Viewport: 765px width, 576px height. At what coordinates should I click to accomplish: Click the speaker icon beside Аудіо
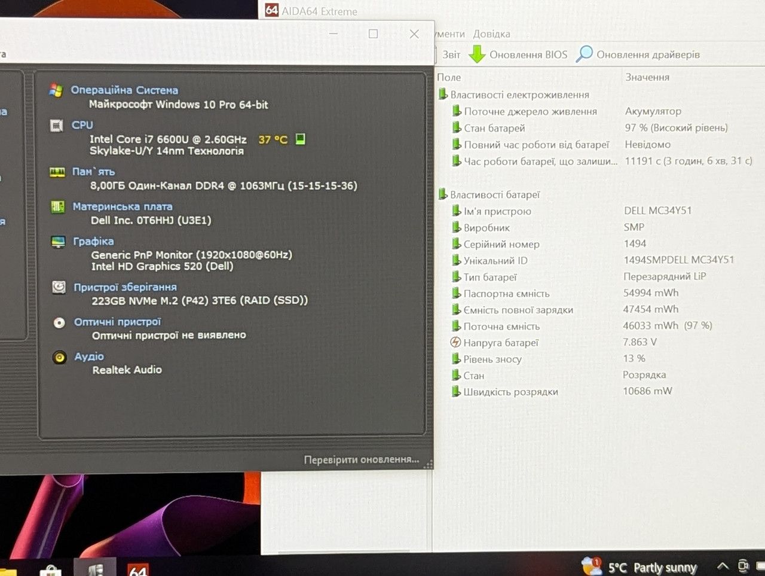(x=59, y=358)
